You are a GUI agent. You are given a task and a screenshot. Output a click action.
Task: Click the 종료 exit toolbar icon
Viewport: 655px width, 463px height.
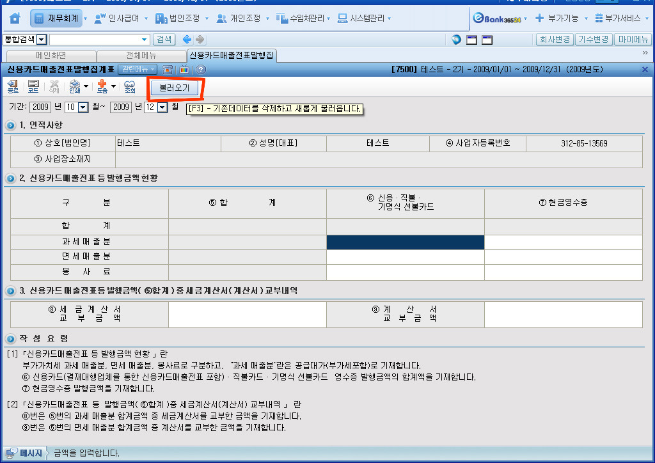point(13,86)
